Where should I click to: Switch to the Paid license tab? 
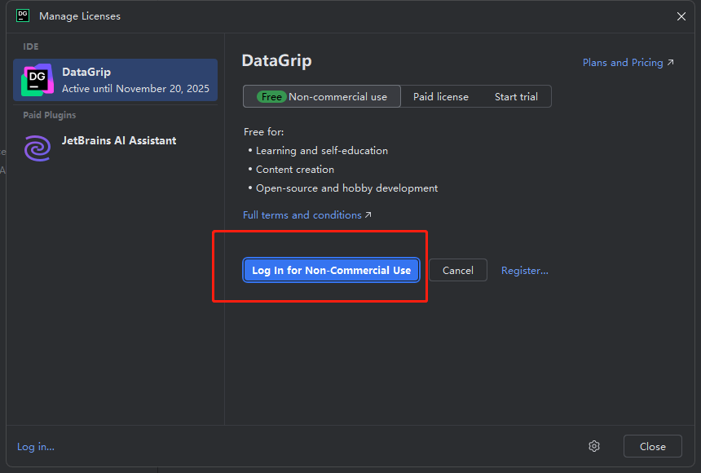(x=440, y=95)
